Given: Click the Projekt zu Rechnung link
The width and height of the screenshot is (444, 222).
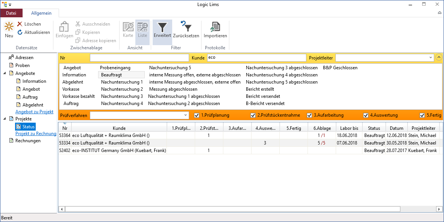Looking at the screenshot, I should (36, 134).
